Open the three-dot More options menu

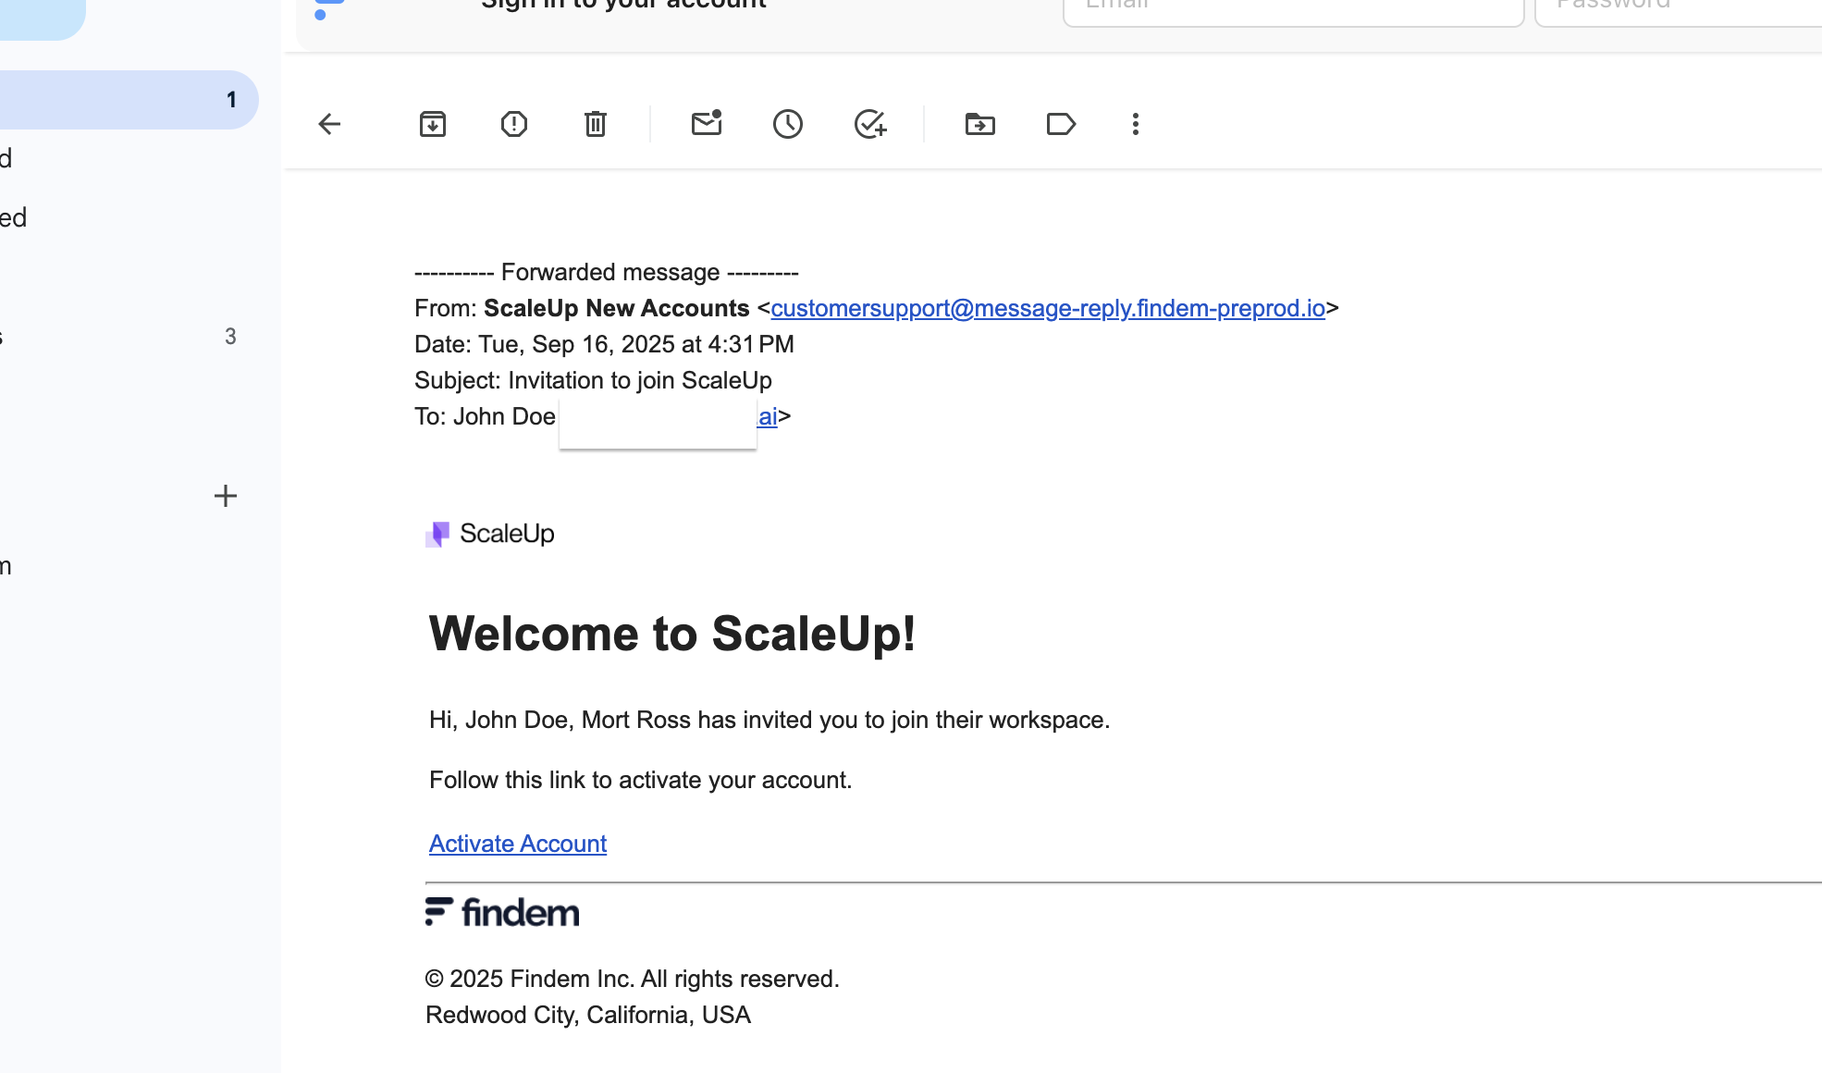pos(1136,124)
